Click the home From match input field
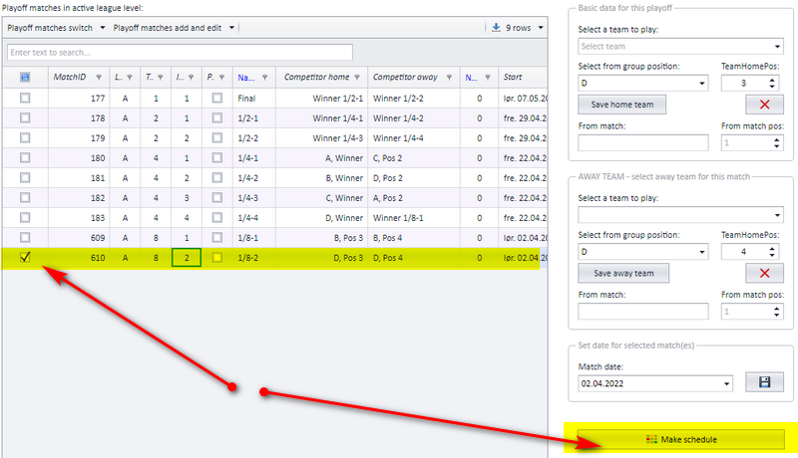 (x=643, y=142)
